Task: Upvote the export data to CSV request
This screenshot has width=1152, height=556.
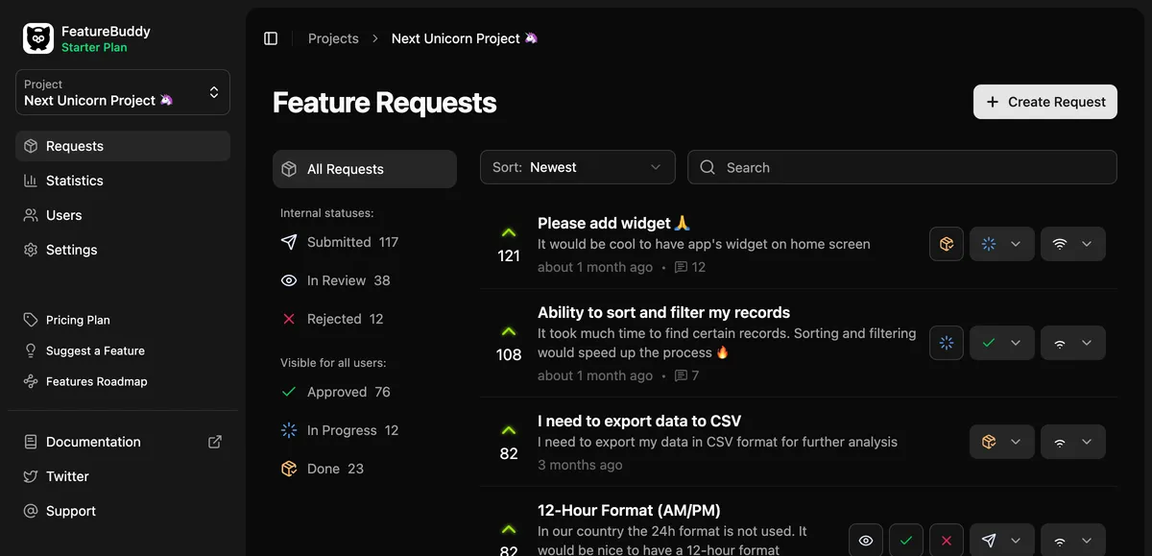Action: coord(509,431)
